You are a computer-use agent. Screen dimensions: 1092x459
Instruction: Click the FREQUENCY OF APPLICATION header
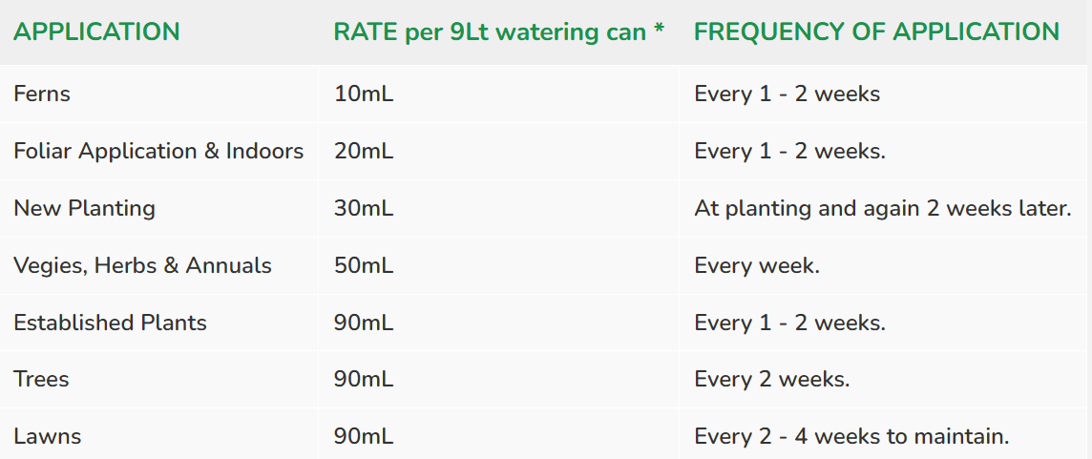(877, 32)
